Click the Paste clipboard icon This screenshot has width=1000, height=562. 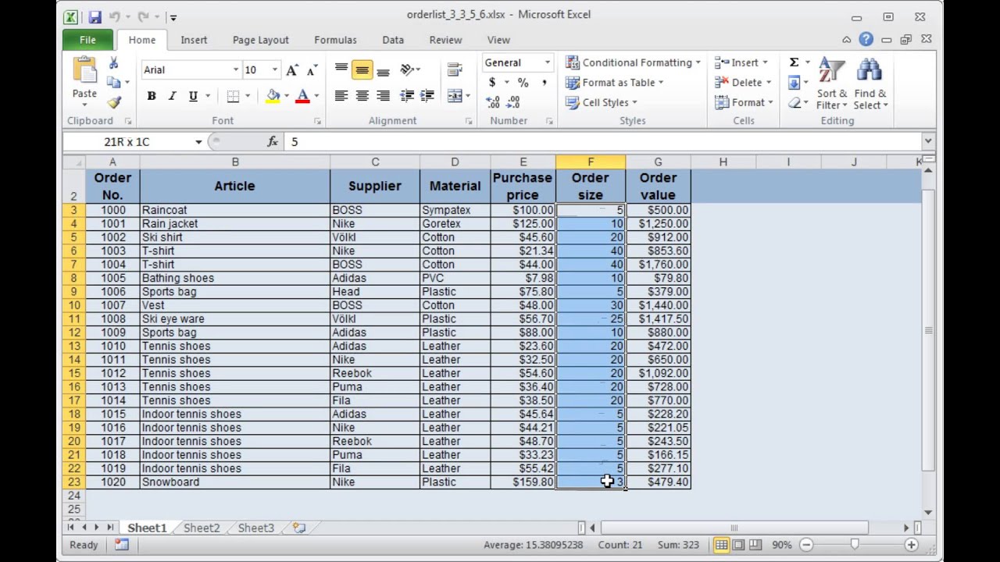click(84, 70)
